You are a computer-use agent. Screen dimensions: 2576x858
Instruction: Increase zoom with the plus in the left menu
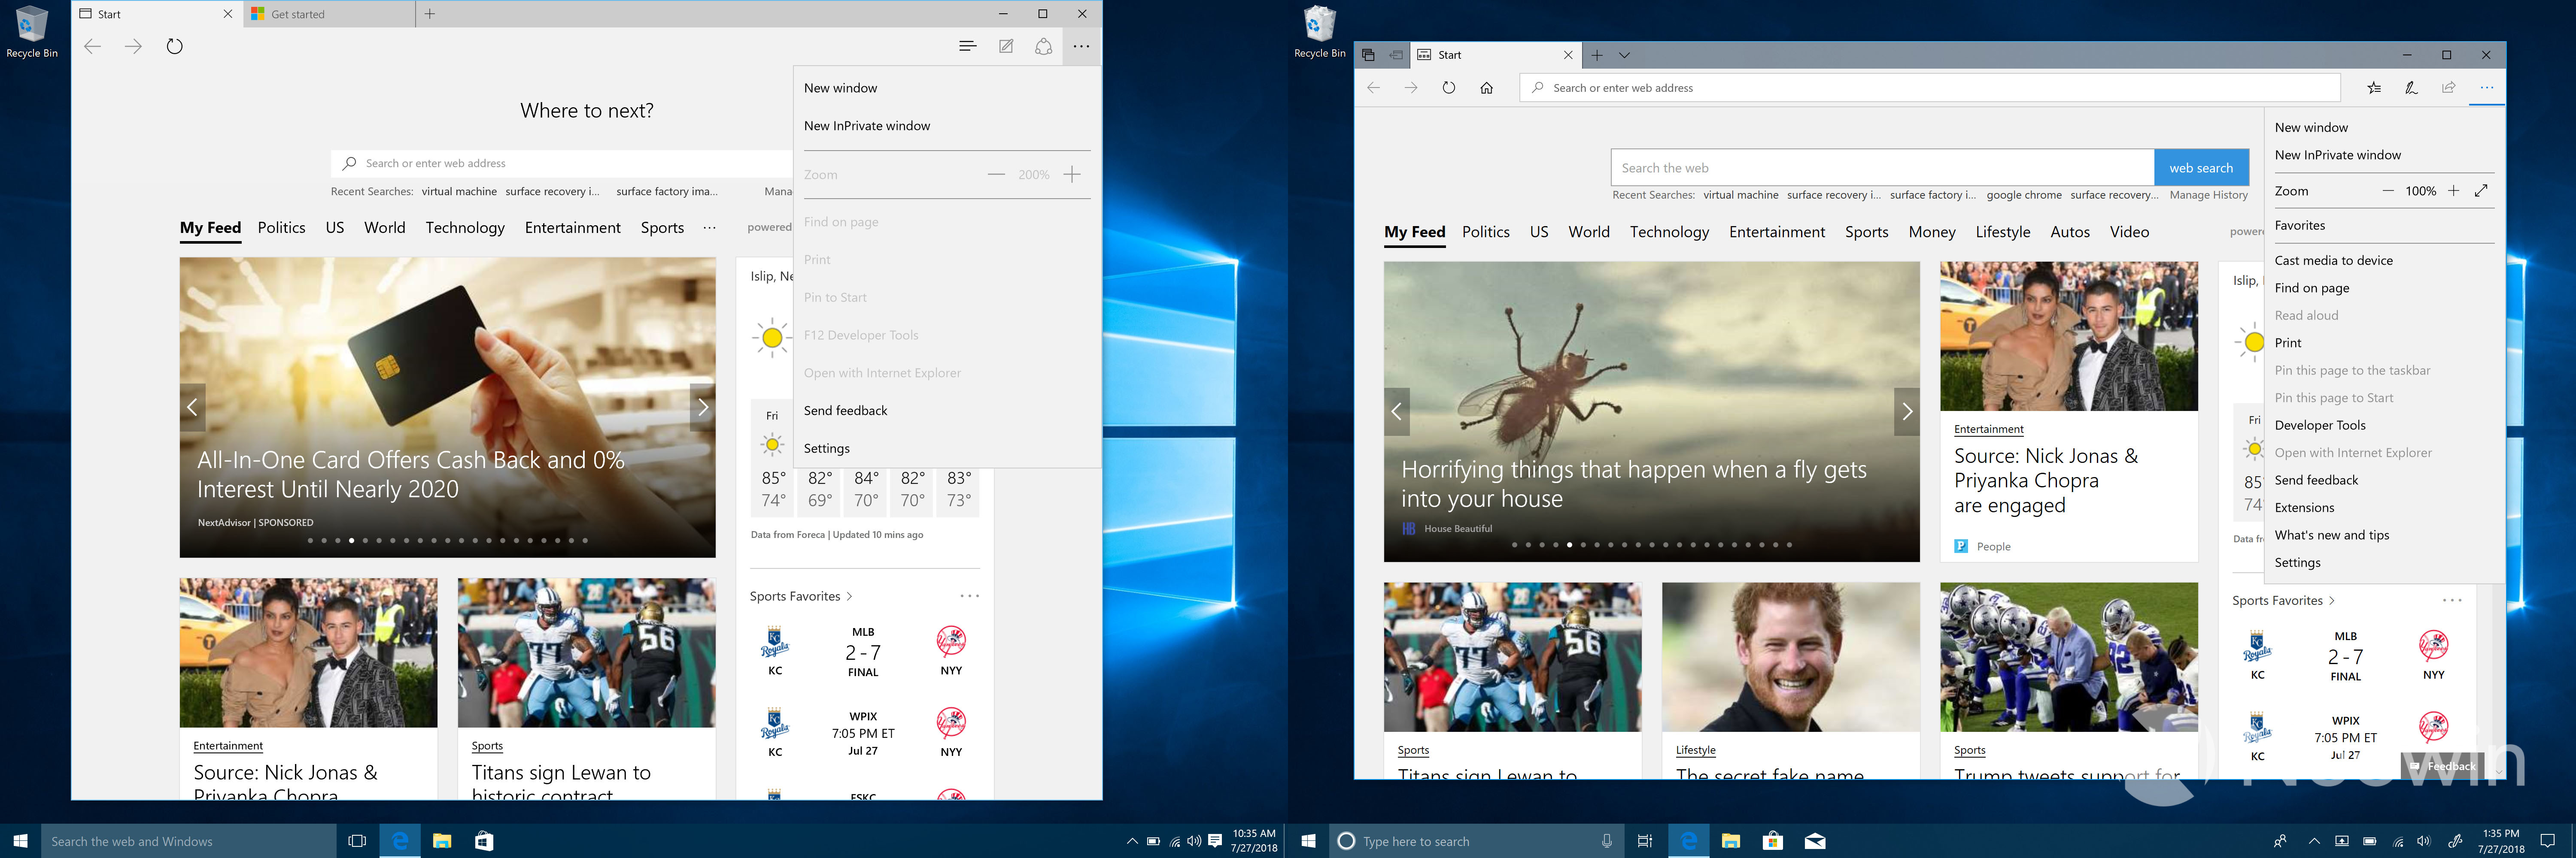1072,175
